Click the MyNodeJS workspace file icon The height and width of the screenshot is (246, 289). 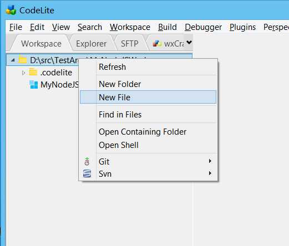tap(34, 85)
